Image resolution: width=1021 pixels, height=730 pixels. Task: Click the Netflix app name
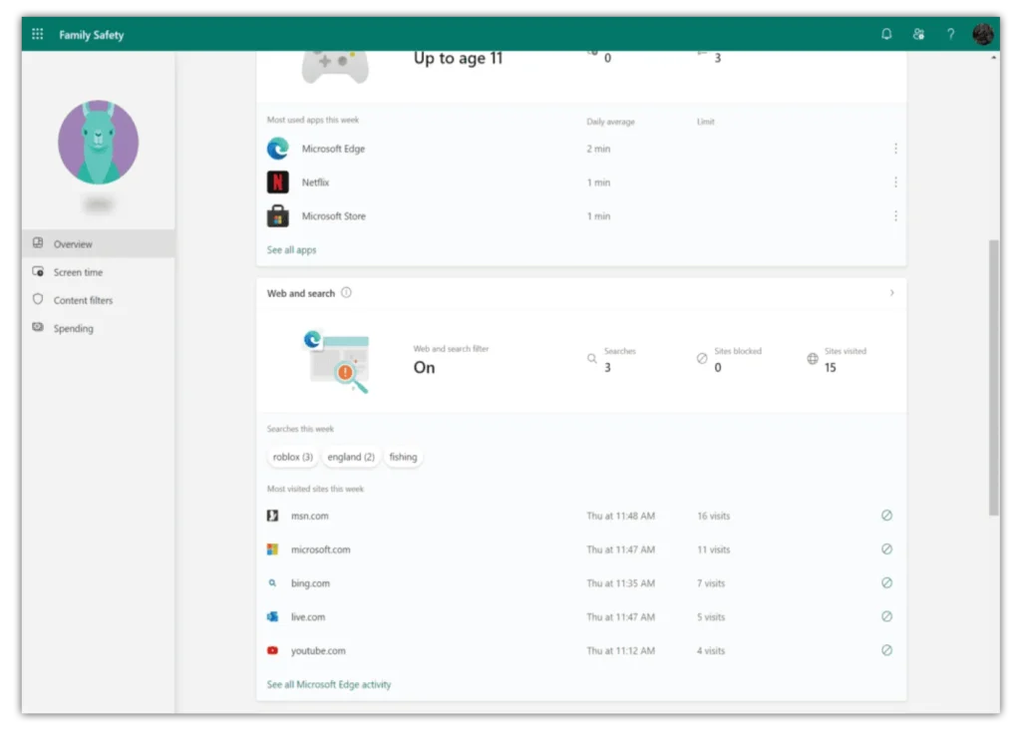point(316,182)
